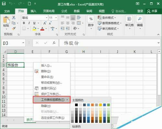Click the Wrap text icon
This screenshot has width=162, height=129.
79,17
